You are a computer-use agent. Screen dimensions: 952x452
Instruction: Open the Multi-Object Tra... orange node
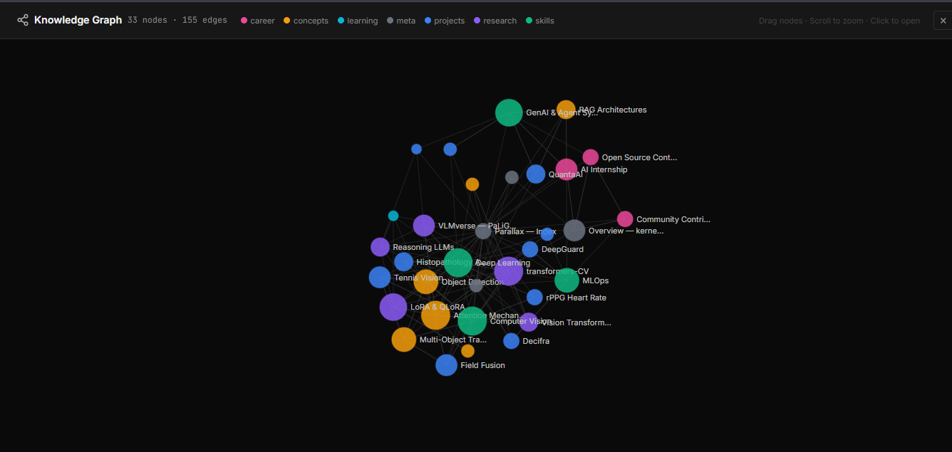click(x=404, y=340)
